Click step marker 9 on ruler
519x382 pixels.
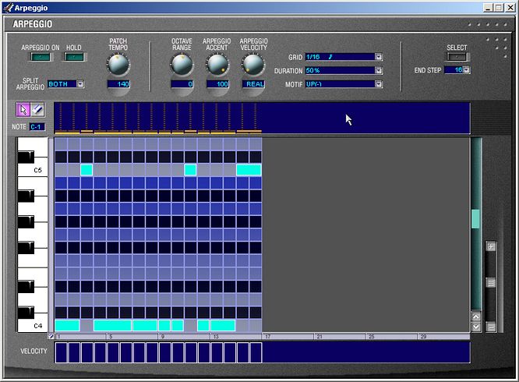coord(163,337)
